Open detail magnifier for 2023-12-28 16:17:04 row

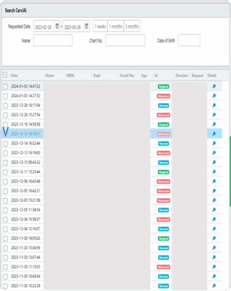[214, 105]
